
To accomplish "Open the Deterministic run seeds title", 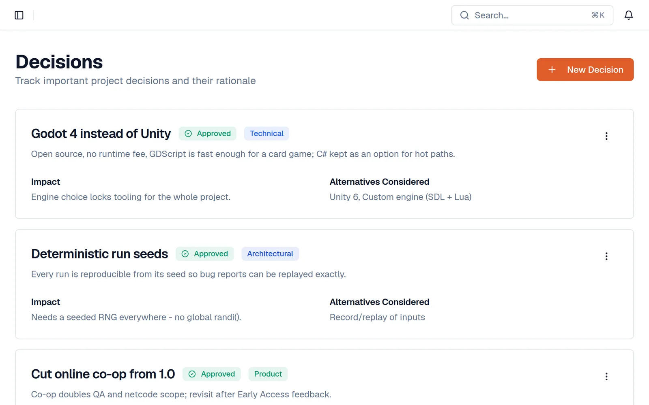I will pos(99,254).
